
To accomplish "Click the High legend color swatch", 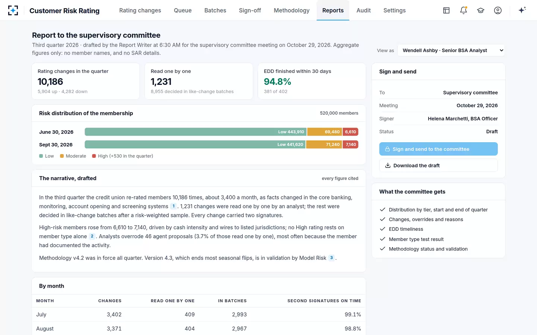I will (94, 156).
